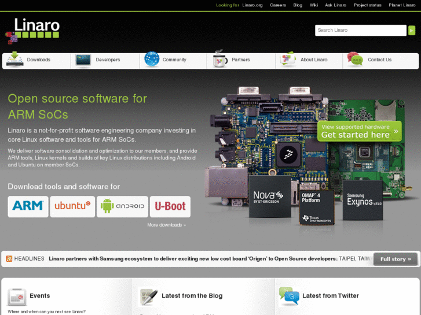421x315 pixels.
Task: Click the HEADLINES label
Action: [30, 259]
